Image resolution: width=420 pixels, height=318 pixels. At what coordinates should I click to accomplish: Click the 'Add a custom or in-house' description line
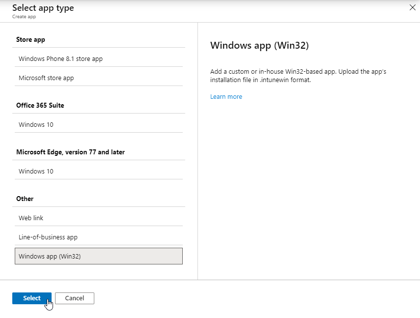298,71
